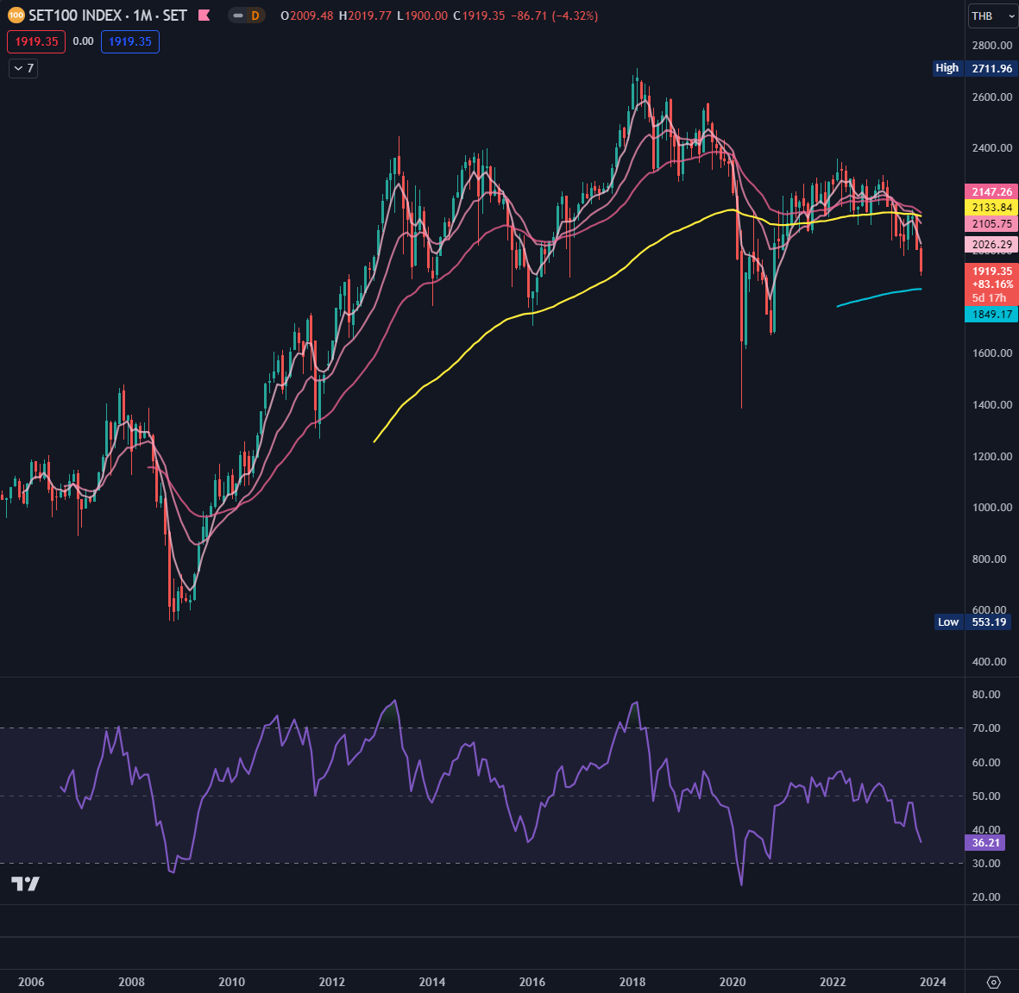Viewport: 1019px width, 993px height.
Task: Click the 2020 label on the time axis
Action: click(733, 982)
